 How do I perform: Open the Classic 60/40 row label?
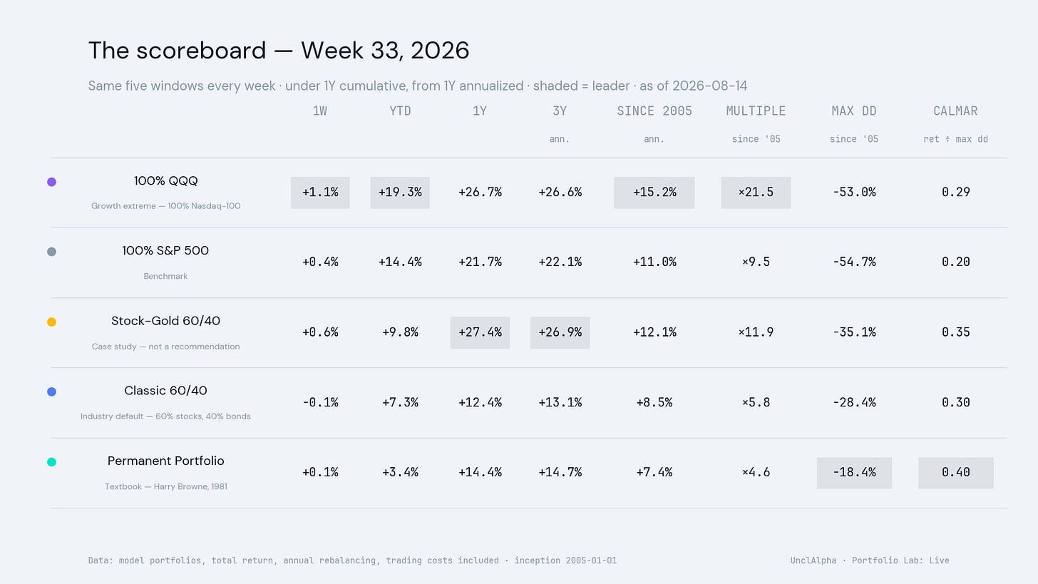tap(165, 391)
